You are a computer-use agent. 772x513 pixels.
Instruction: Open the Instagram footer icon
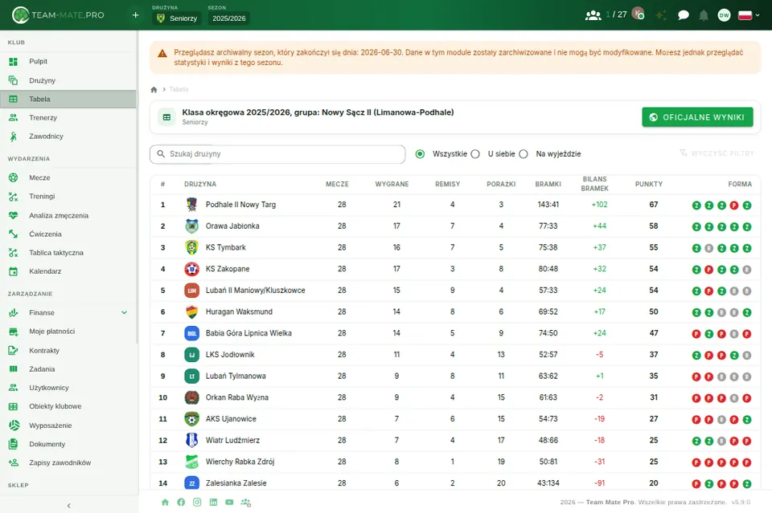197,503
